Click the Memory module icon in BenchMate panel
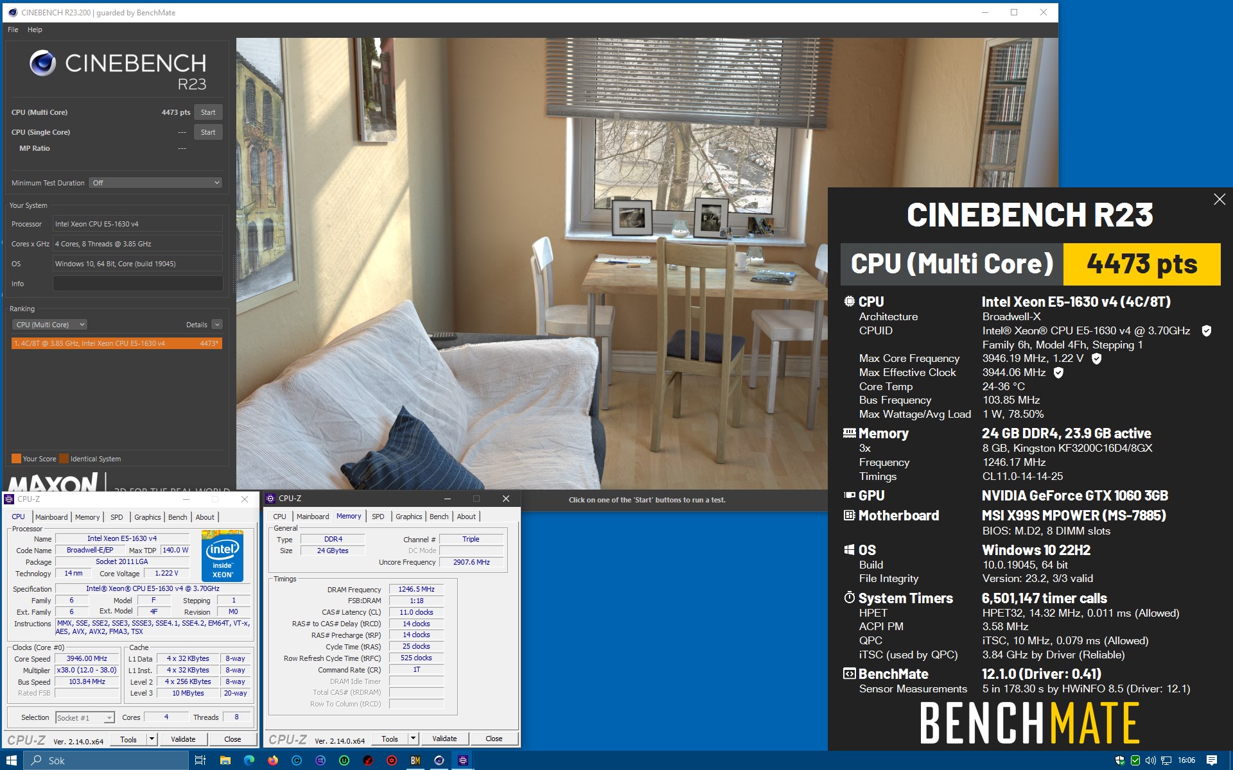This screenshot has width=1233, height=770. [x=849, y=433]
